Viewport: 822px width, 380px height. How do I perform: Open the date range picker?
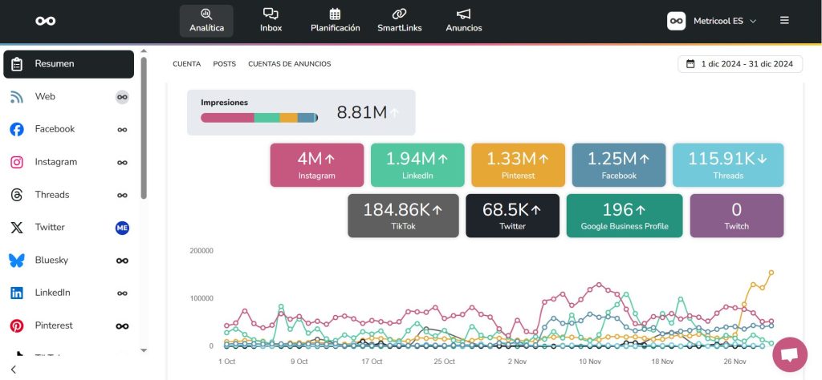tap(739, 64)
